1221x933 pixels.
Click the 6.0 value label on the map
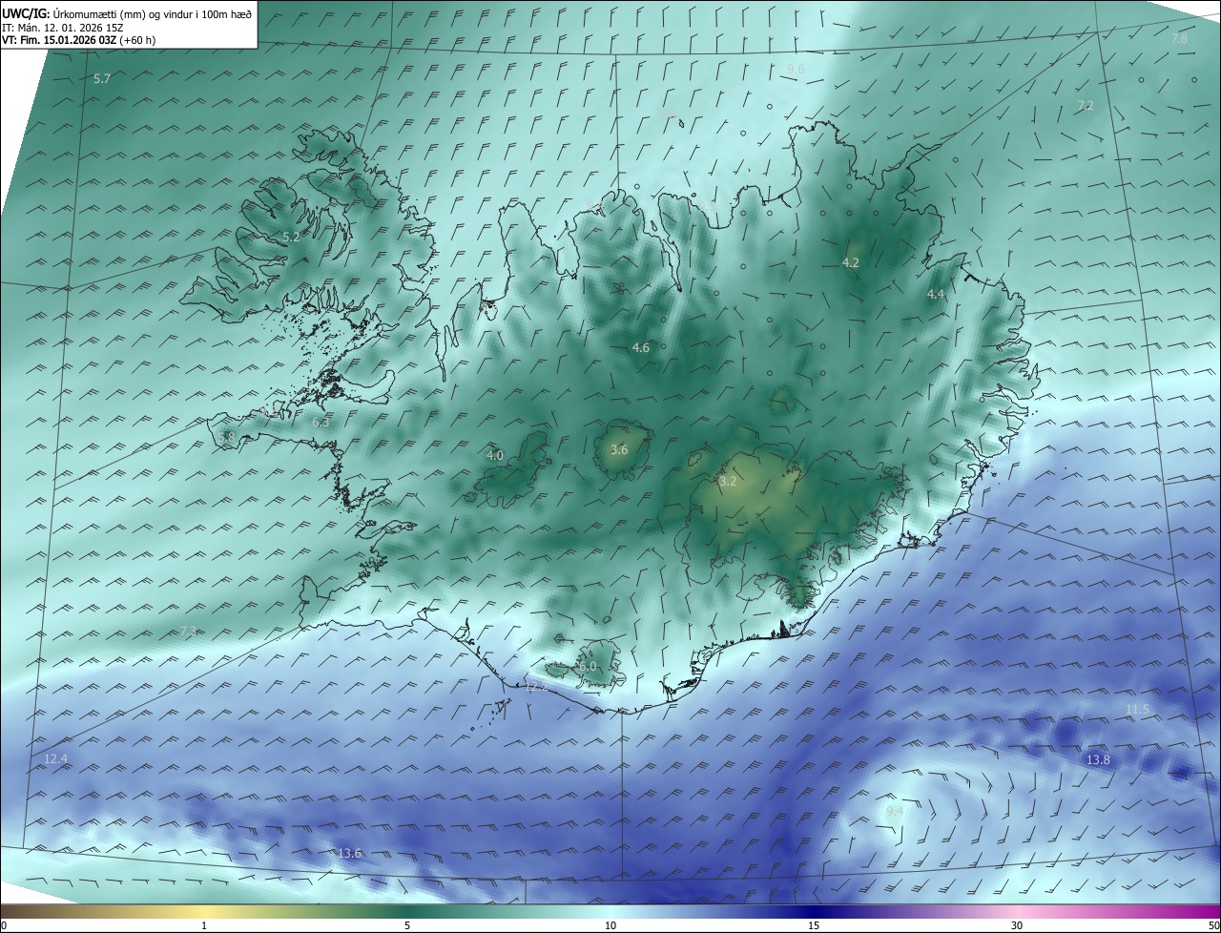click(587, 666)
